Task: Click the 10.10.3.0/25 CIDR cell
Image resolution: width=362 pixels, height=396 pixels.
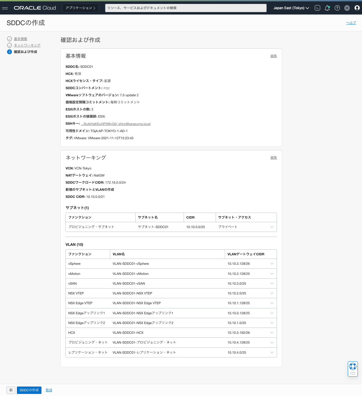Action: point(237,283)
